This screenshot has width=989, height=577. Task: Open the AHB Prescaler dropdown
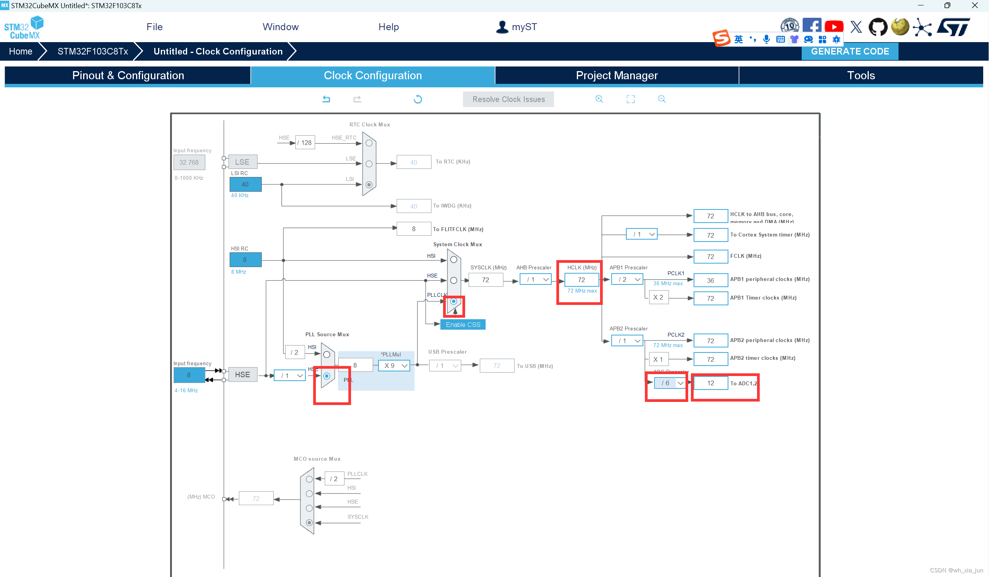pyautogui.click(x=536, y=279)
